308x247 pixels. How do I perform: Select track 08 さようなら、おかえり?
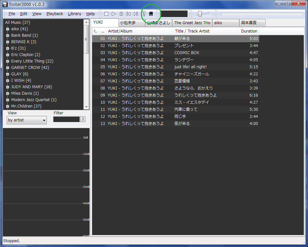(176, 88)
